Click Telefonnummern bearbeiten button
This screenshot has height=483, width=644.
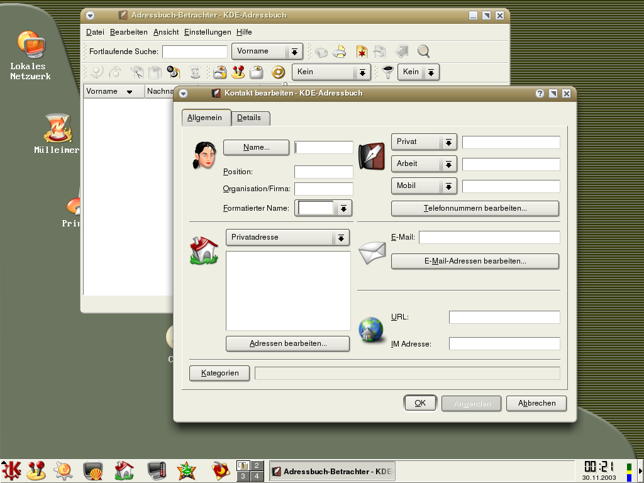click(475, 208)
